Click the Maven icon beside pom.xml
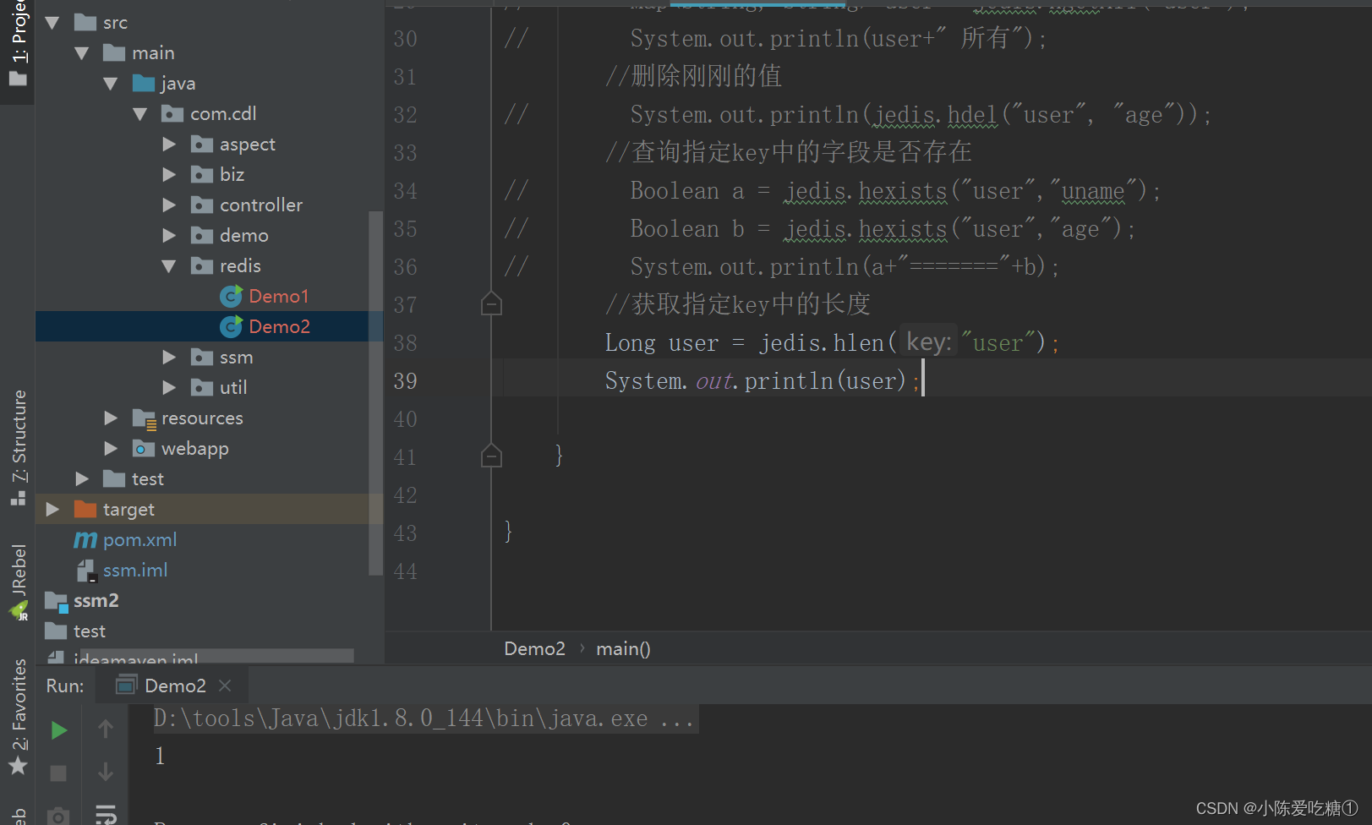The image size is (1372, 825). (x=85, y=539)
